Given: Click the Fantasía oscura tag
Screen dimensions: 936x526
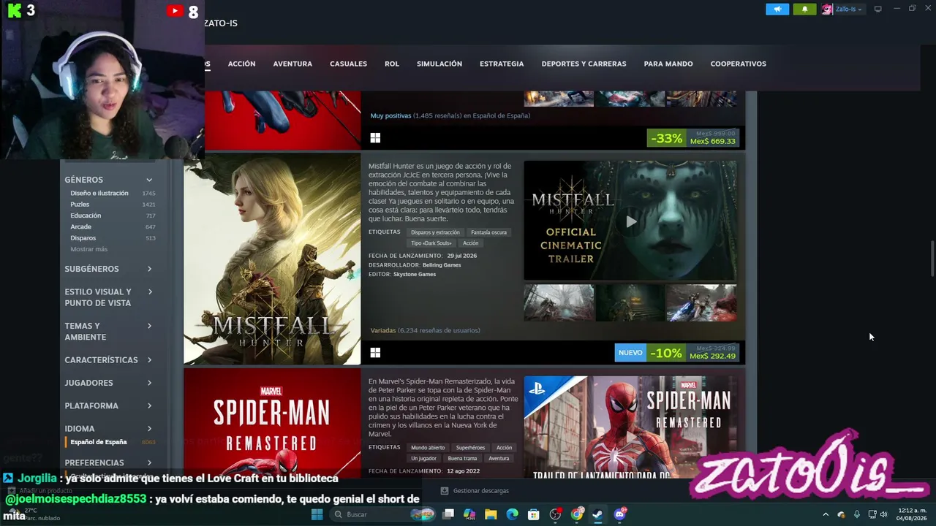Looking at the screenshot, I should (x=488, y=232).
